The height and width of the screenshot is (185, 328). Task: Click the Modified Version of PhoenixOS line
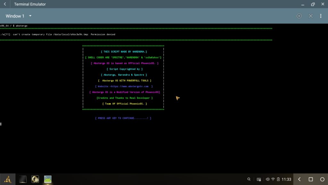(125, 92)
